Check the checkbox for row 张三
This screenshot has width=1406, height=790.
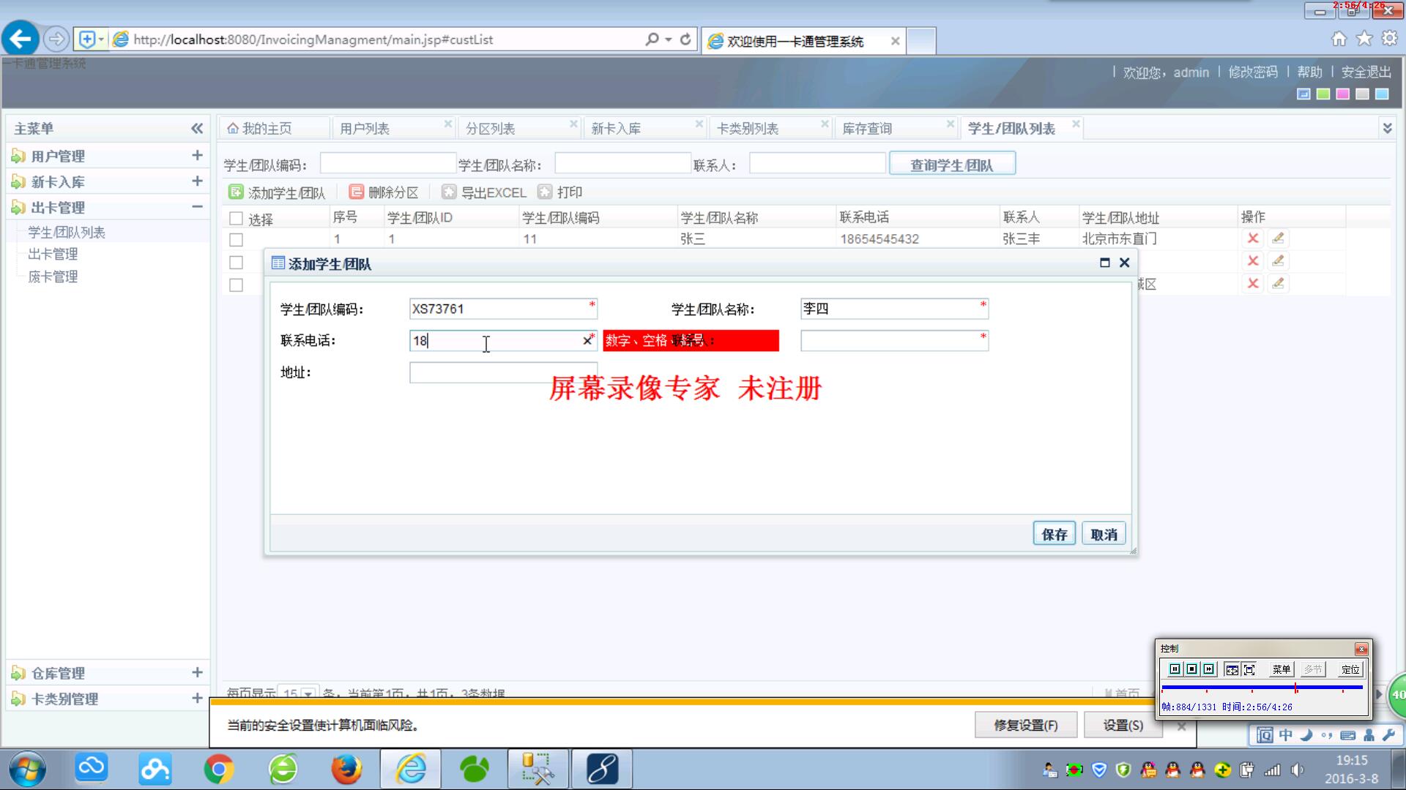(236, 239)
